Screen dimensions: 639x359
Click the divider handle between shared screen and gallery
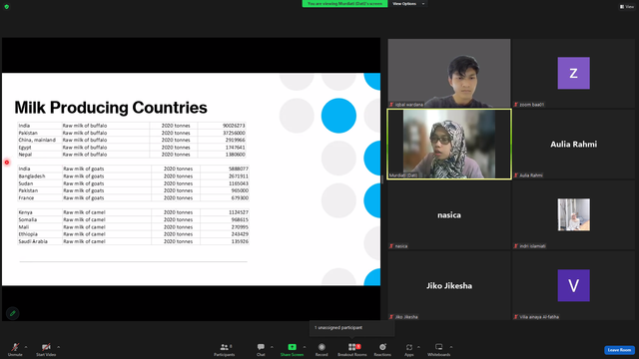point(382,179)
